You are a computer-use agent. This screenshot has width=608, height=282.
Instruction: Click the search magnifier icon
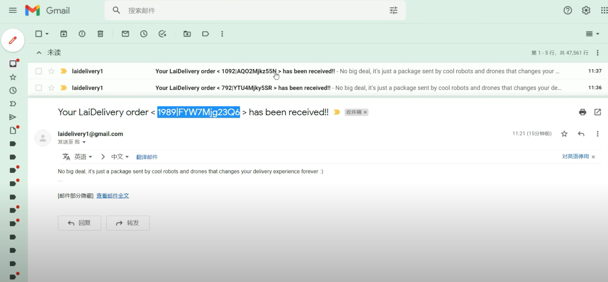[x=116, y=10]
